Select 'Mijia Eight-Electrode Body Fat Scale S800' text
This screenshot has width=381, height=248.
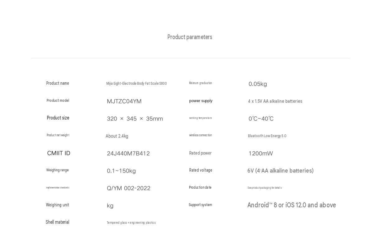pyautogui.click(x=136, y=83)
